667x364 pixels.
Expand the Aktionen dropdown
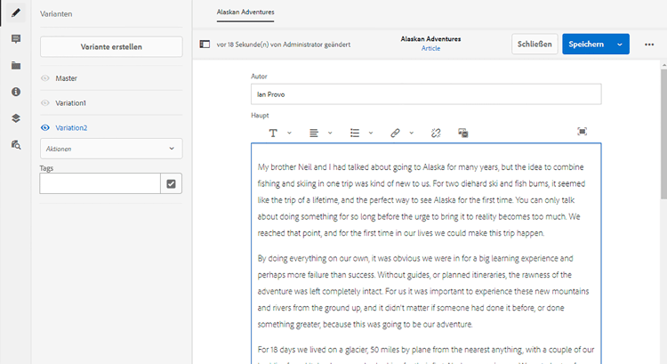point(111,149)
